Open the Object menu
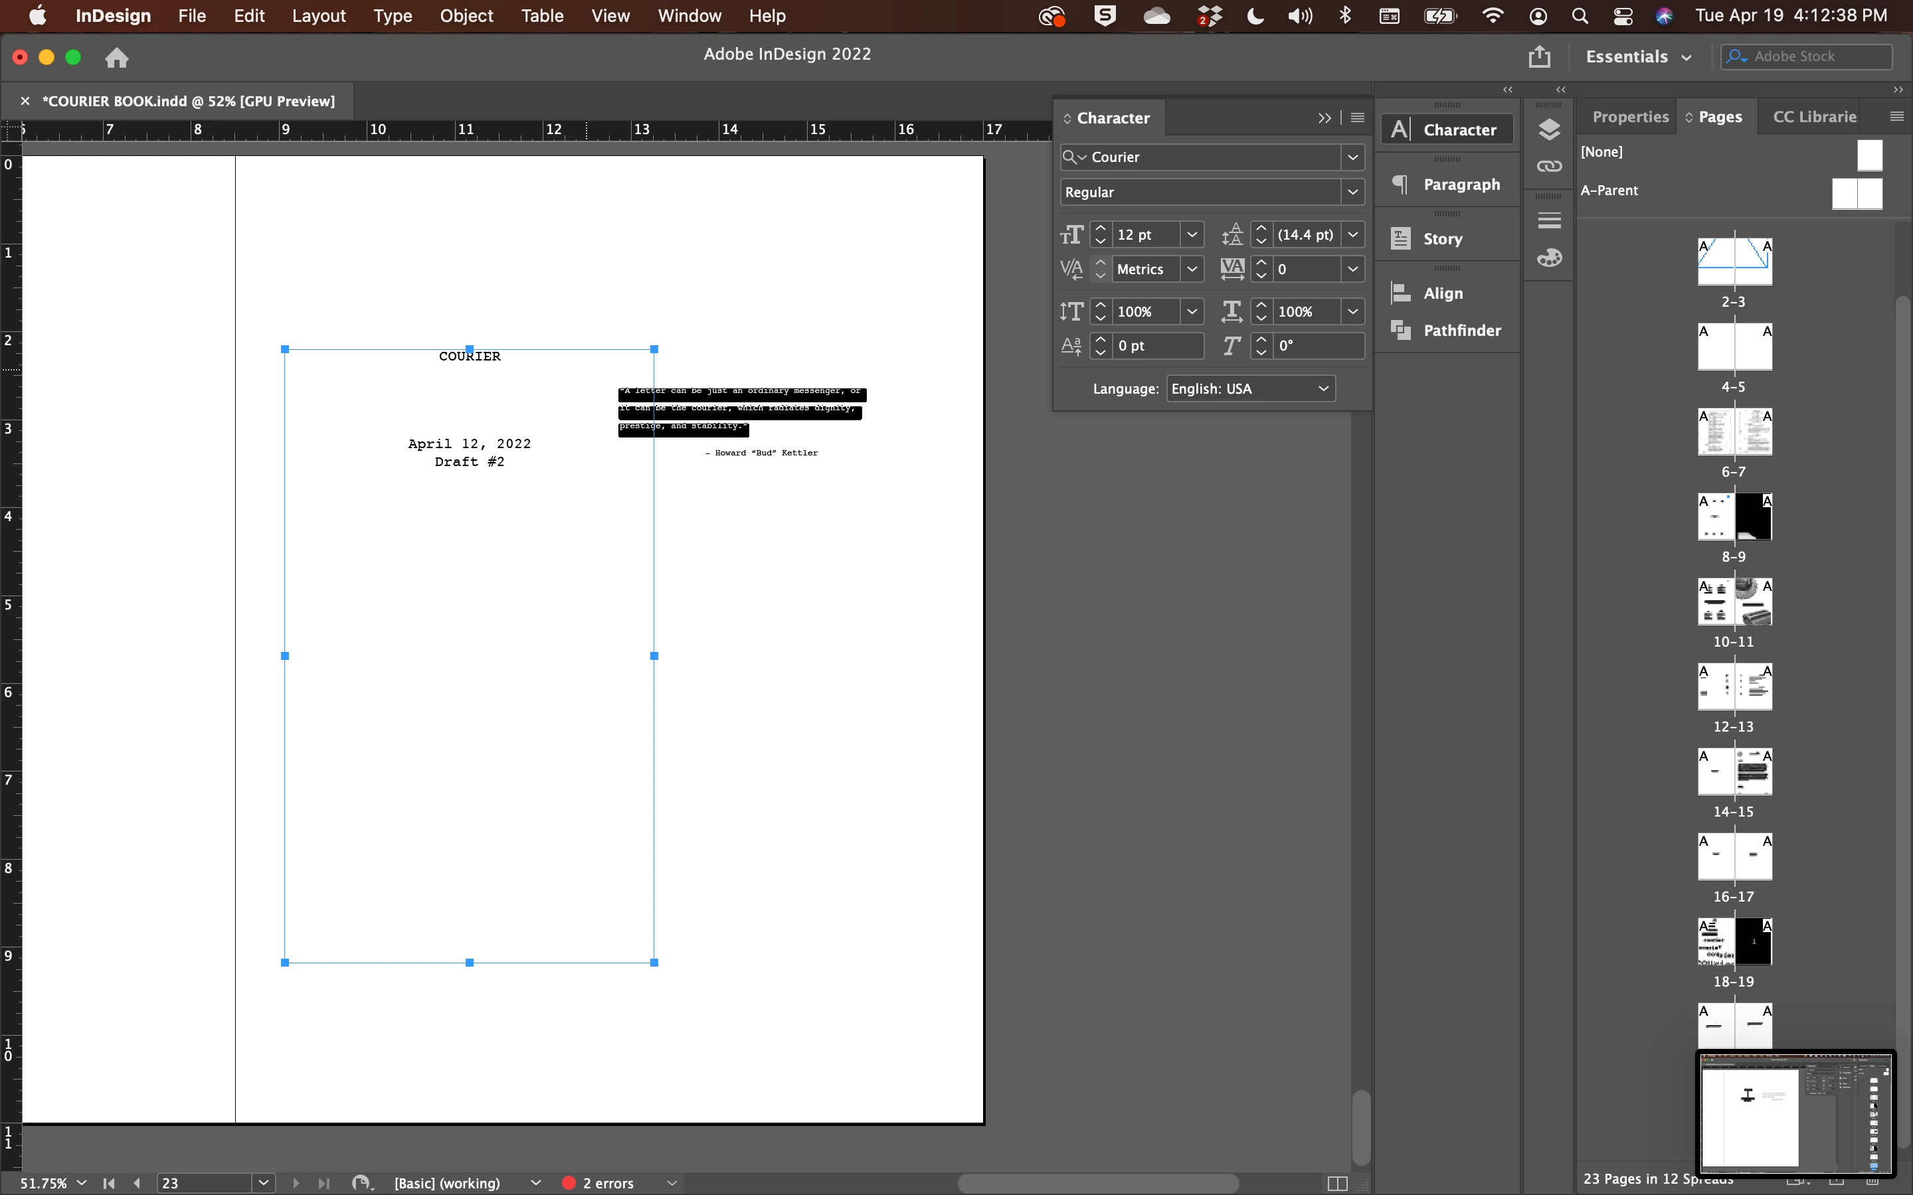 point(466,16)
